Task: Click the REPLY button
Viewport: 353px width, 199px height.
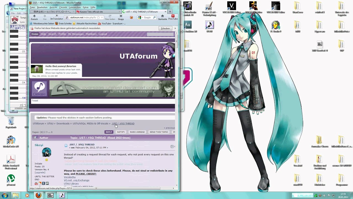Action: tap(109, 132)
